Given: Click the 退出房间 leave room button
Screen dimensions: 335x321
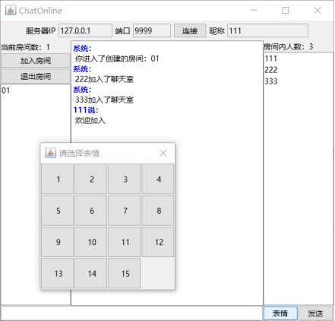Looking at the screenshot, I should 36,76.
